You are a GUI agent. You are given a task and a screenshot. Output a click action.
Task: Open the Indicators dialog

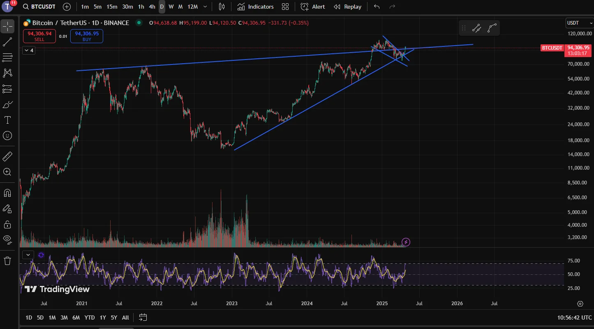click(255, 7)
